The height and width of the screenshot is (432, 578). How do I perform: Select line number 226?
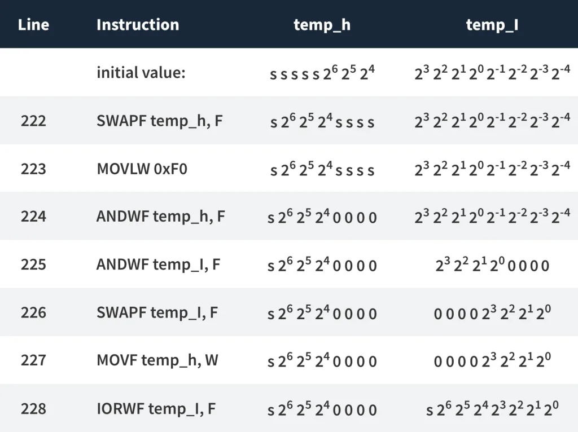[33, 312]
